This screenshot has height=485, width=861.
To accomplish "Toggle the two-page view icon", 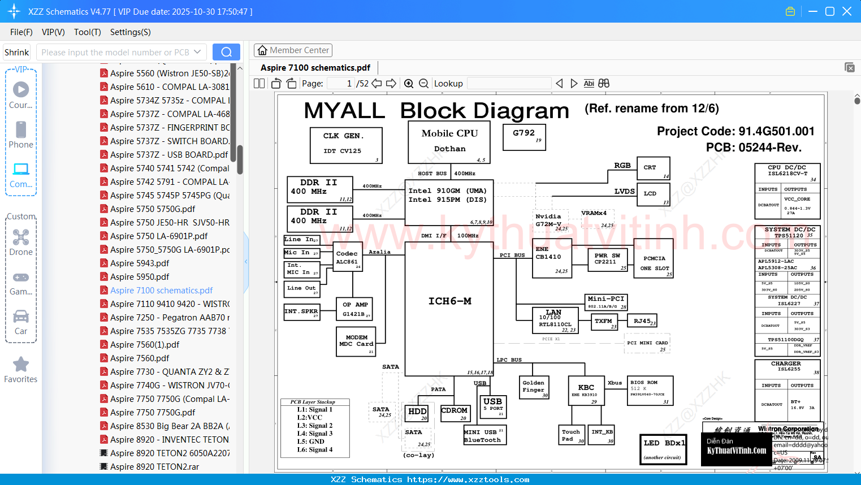I will pyautogui.click(x=259, y=84).
